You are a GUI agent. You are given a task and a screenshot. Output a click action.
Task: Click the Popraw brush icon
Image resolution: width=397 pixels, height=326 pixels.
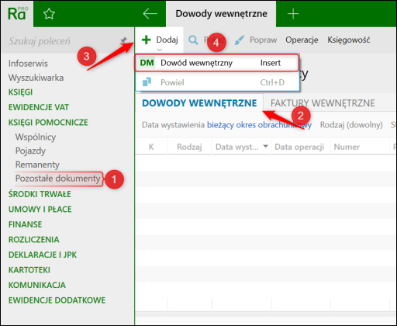coord(240,40)
